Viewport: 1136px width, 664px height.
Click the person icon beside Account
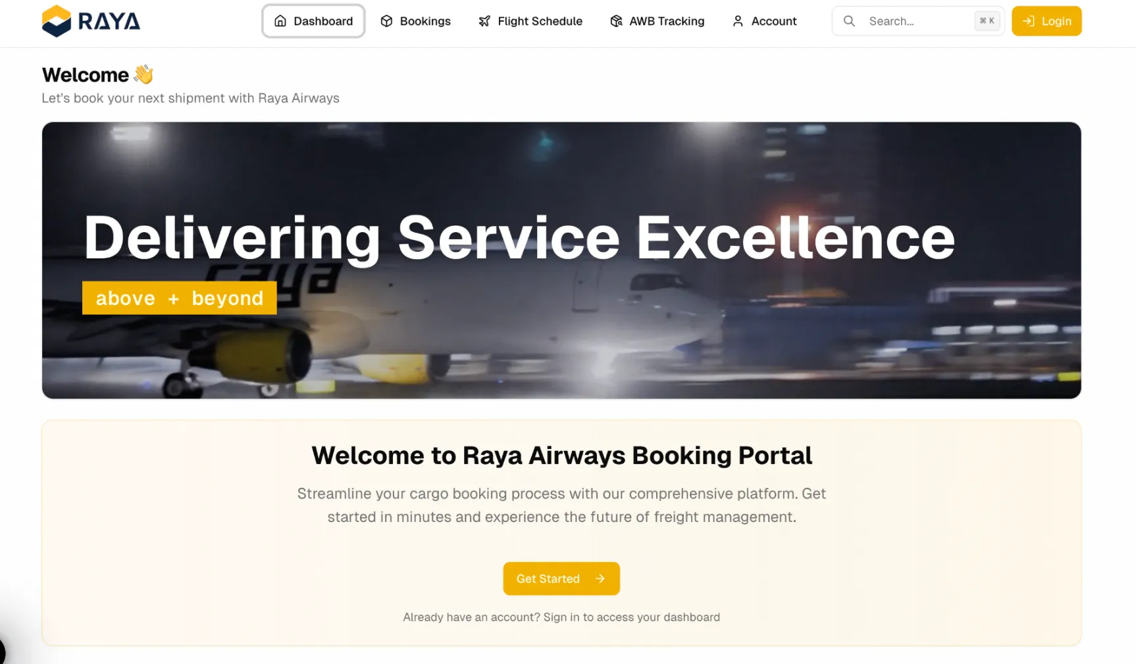(738, 21)
